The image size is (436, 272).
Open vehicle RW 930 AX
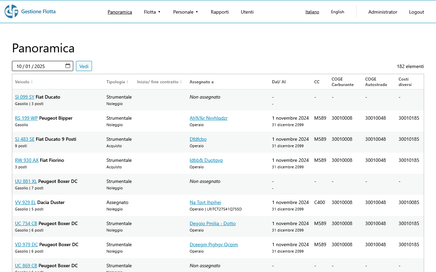[x=27, y=160]
